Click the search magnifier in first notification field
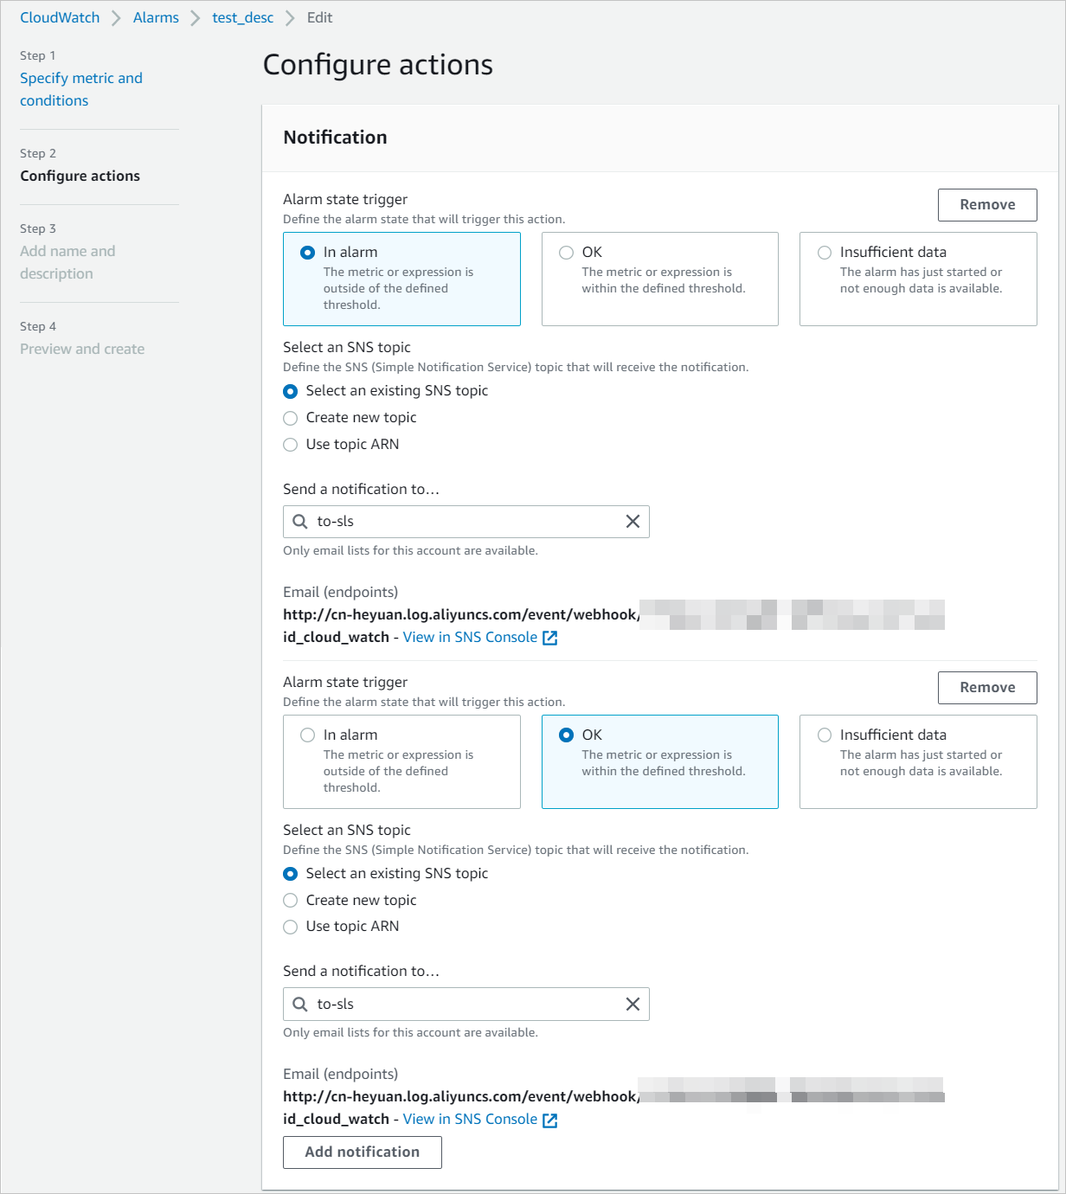 [x=300, y=522]
